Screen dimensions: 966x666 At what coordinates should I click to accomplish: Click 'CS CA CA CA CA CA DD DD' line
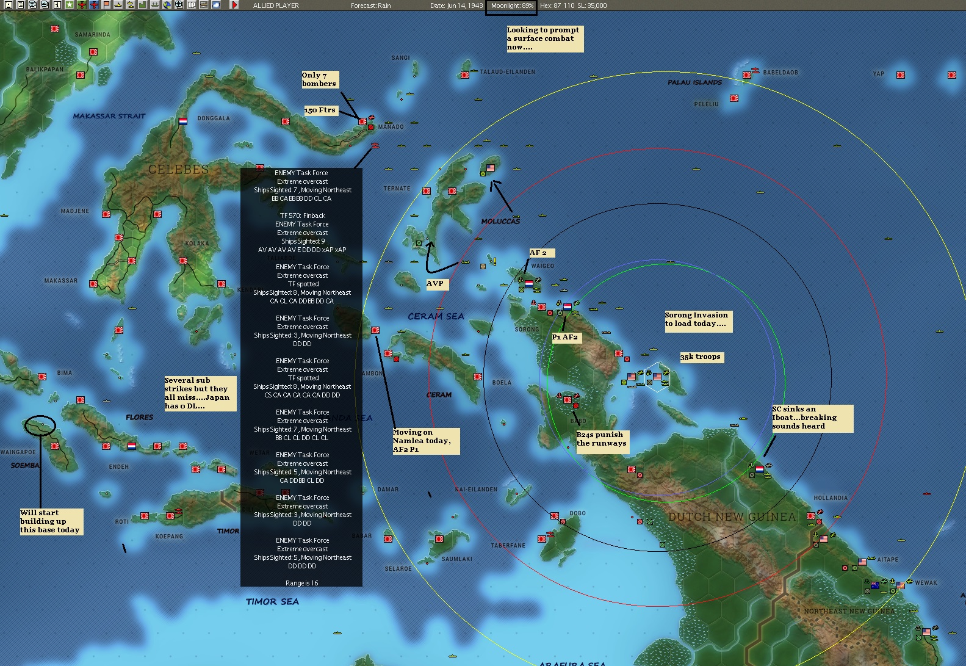point(302,395)
